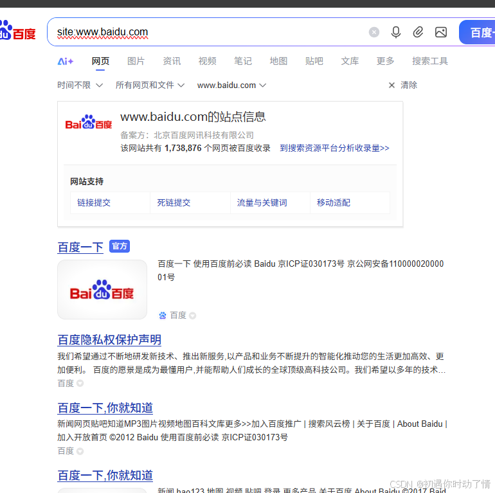The width and height of the screenshot is (495, 493).
Task: Click Baidu paw icon beside 百度 source
Action: (x=163, y=316)
